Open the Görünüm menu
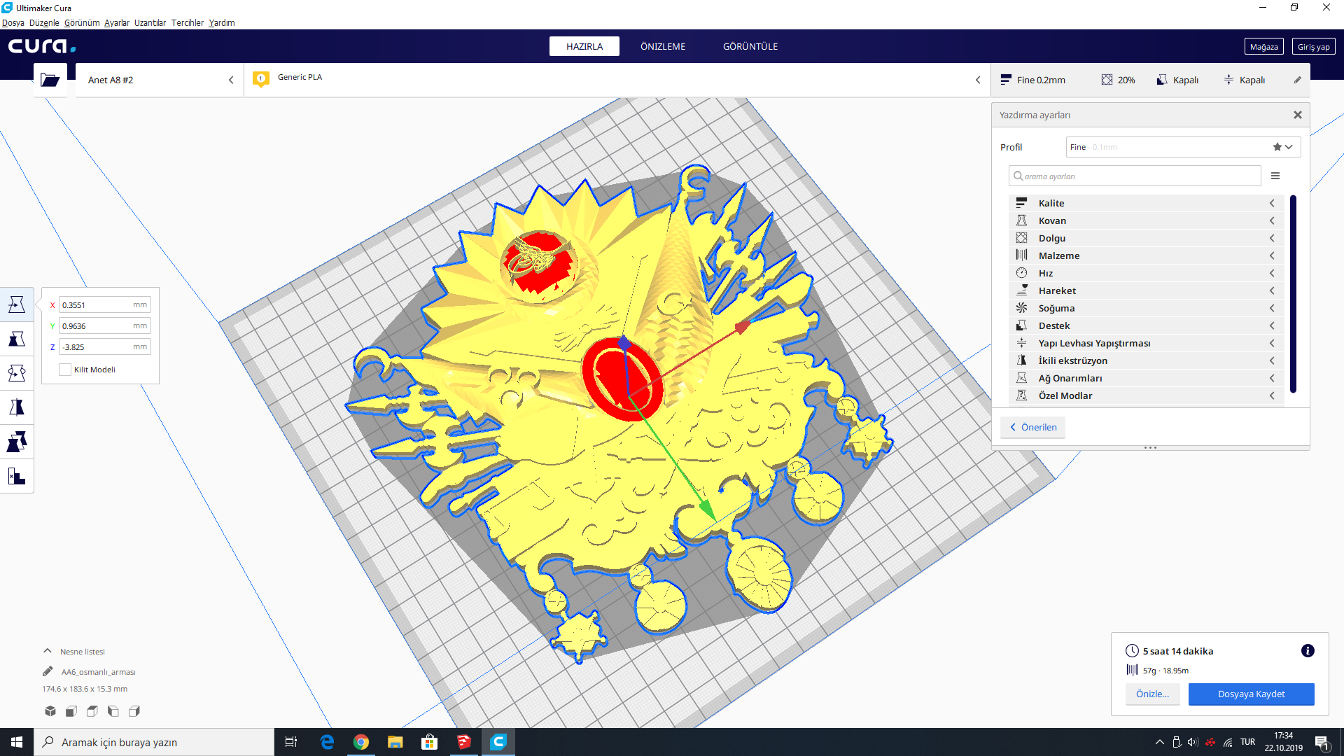This screenshot has height=756, width=1344. (82, 22)
